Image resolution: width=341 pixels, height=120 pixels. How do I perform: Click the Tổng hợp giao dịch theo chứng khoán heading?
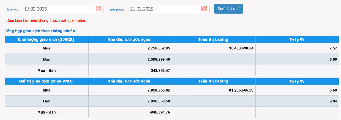(40, 31)
